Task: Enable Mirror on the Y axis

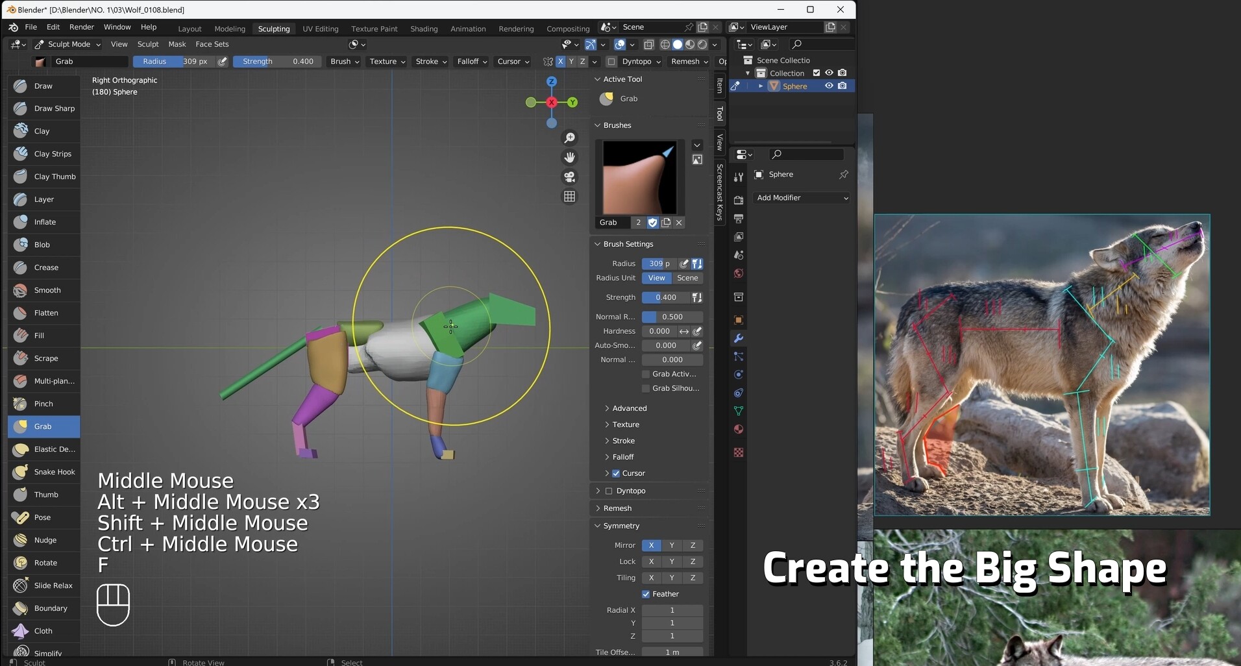Action: [x=672, y=545]
